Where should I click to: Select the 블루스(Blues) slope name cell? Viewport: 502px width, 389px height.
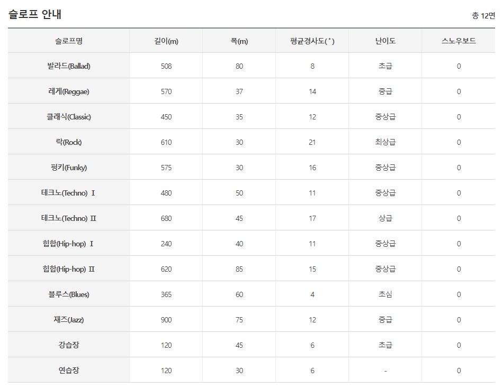pos(68,294)
